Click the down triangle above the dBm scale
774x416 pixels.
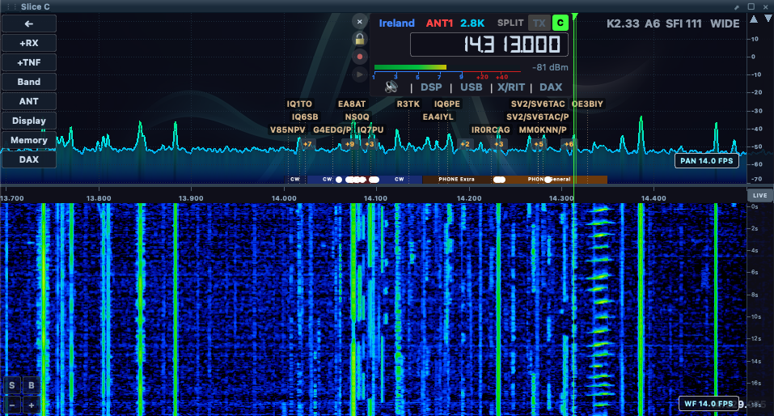(768, 19)
